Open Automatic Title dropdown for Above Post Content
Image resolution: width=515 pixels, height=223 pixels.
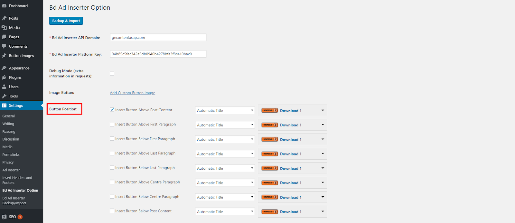225,110
